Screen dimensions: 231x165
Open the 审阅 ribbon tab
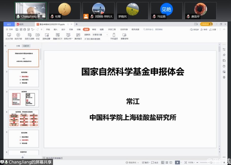[94, 29]
